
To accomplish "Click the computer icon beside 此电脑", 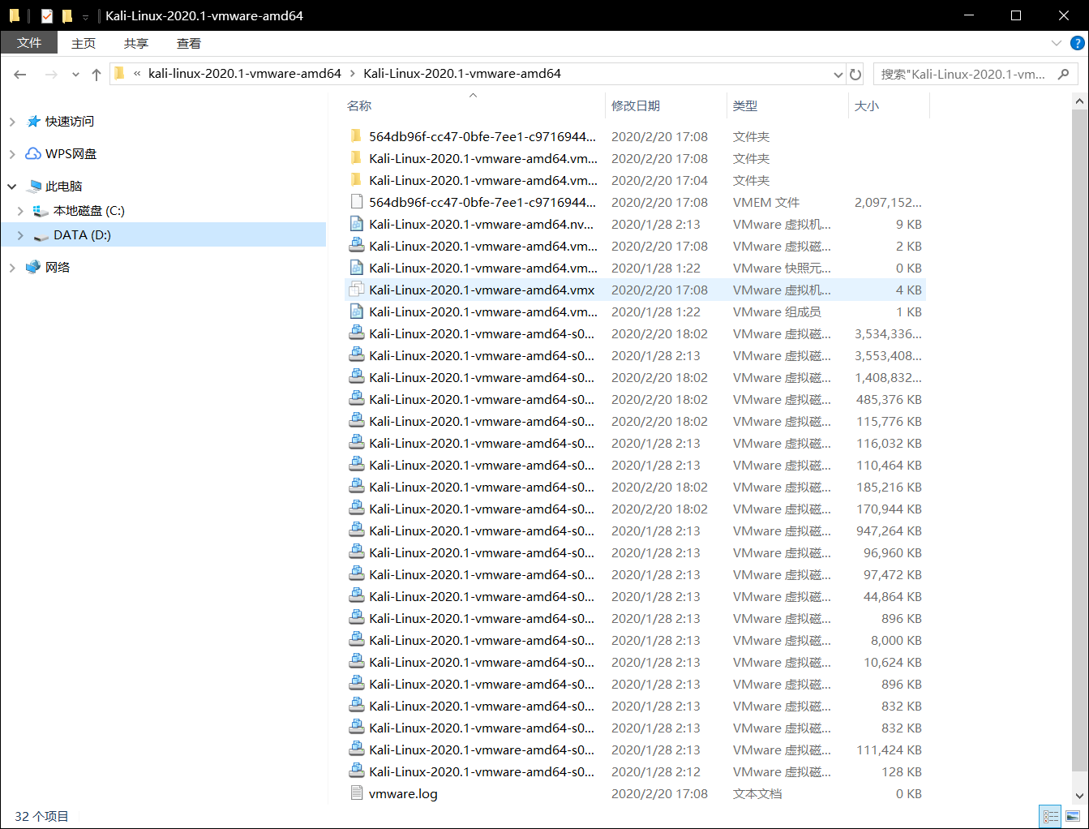I will pos(33,186).
